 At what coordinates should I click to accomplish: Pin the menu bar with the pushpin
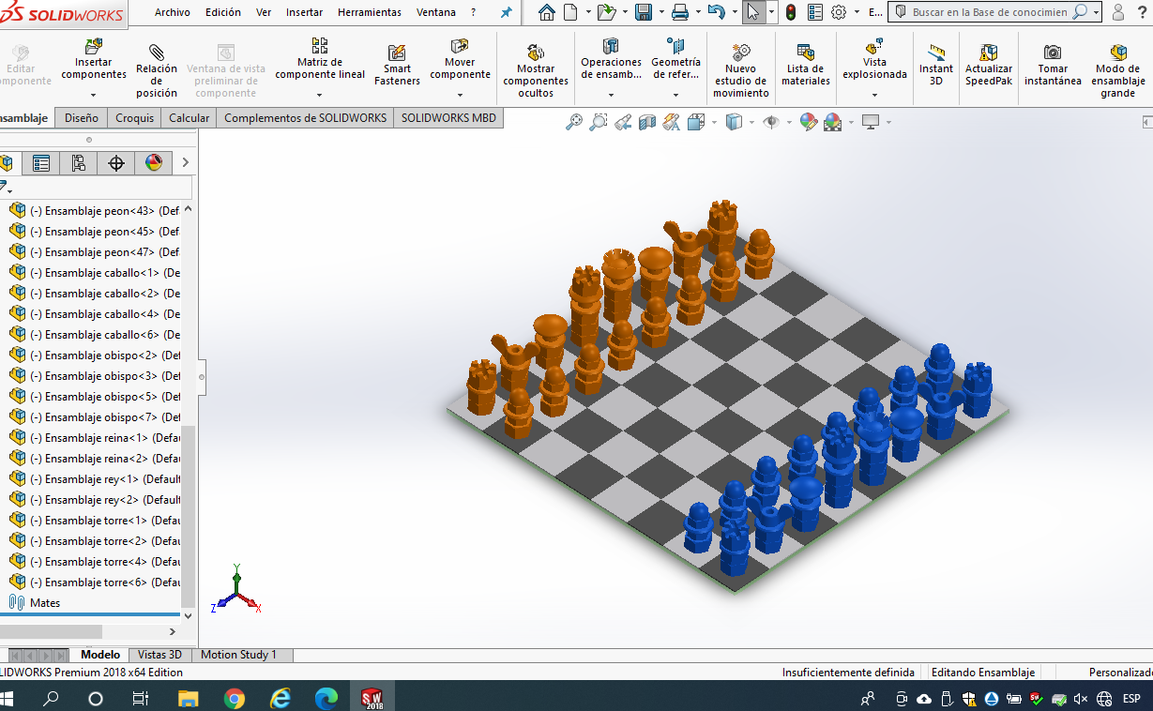click(507, 12)
